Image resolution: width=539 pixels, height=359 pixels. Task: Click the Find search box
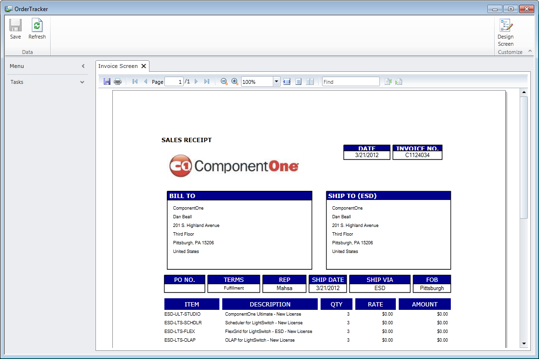(x=350, y=82)
